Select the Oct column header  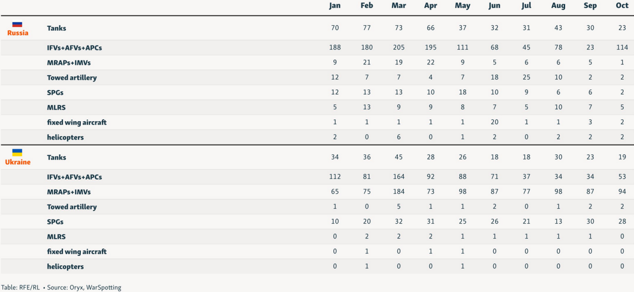(x=622, y=6)
